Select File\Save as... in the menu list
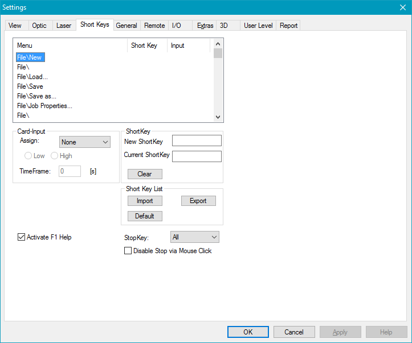Viewport: 412px width, 343px height. pos(36,96)
